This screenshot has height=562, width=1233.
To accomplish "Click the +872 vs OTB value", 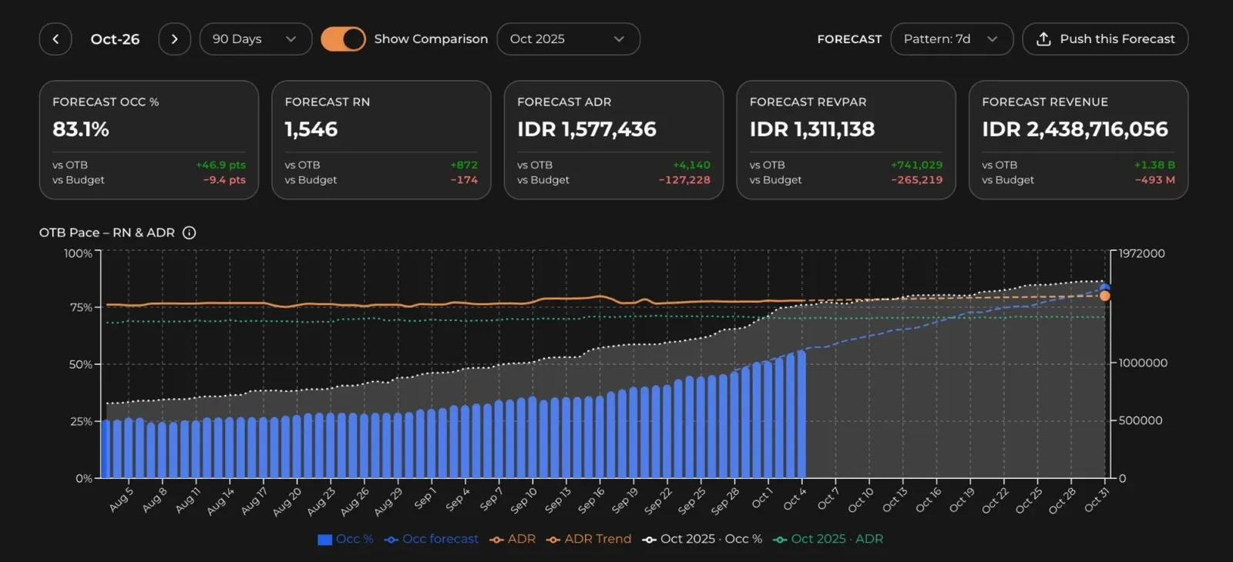I will [464, 165].
